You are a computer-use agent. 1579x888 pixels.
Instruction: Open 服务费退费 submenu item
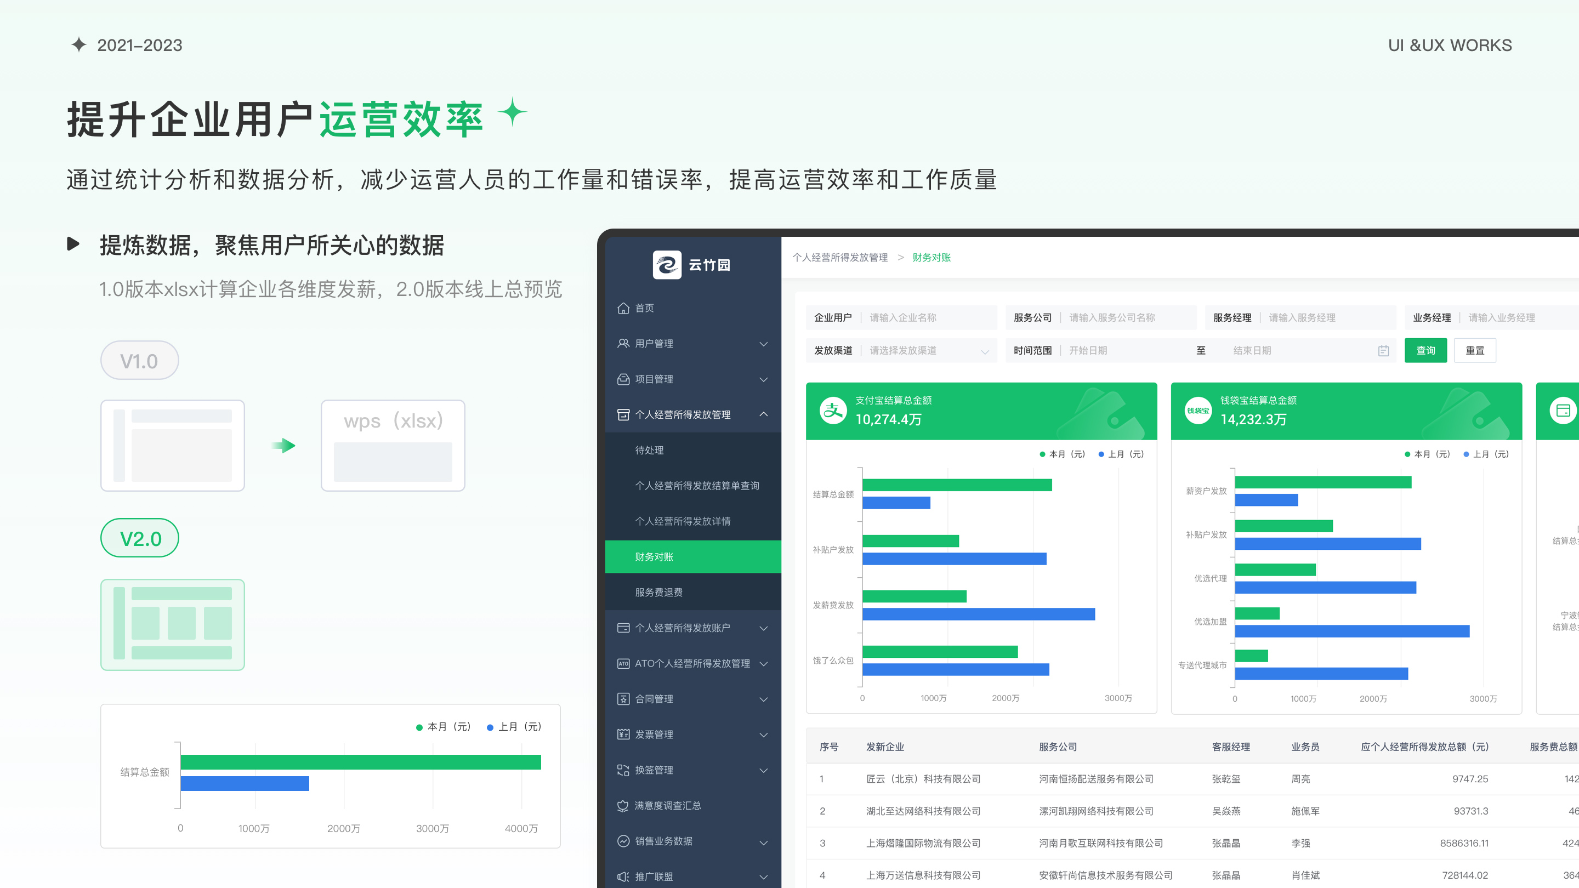click(658, 592)
